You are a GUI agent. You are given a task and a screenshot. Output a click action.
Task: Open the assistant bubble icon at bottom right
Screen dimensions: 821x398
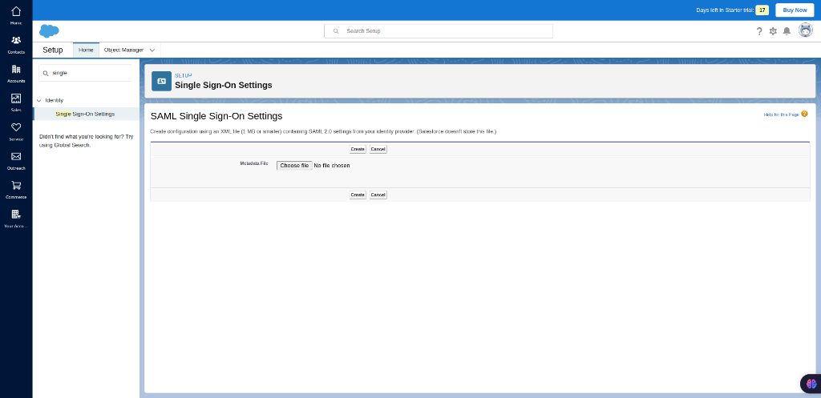(811, 384)
